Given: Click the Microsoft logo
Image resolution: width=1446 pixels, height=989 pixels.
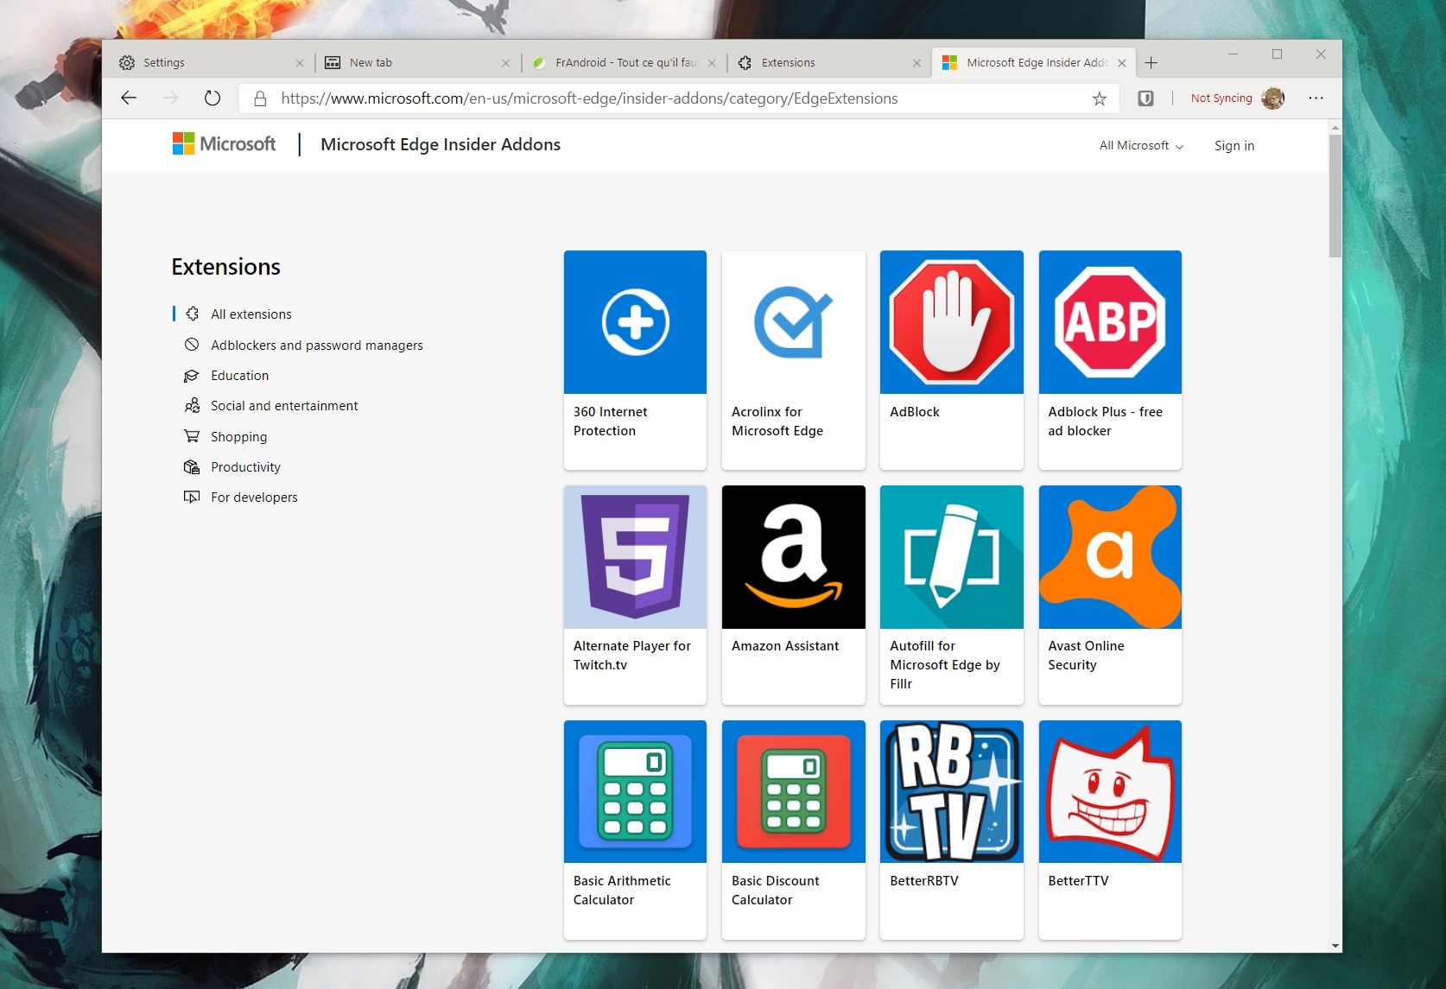Looking at the screenshot, I should click(224, 144).
